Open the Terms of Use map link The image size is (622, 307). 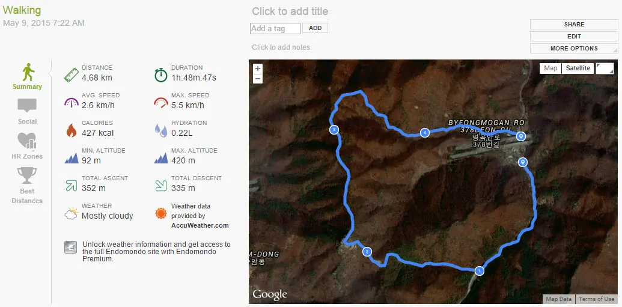click(596, 299)
